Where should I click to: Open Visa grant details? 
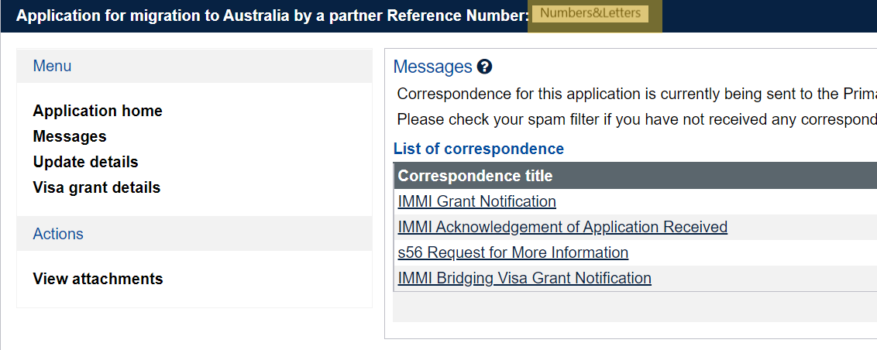point(96,187)
